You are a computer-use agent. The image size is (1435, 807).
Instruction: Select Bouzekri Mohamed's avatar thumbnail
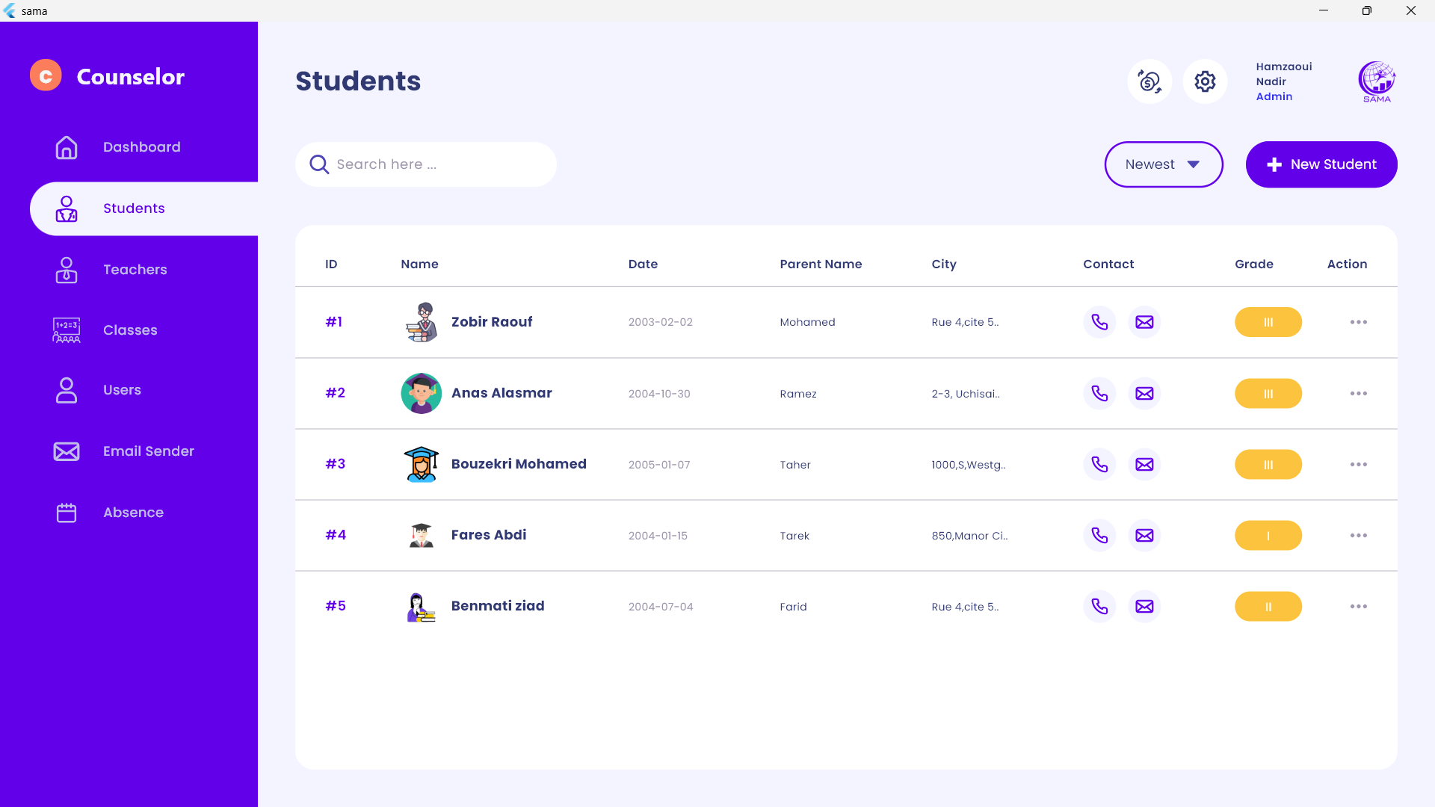[421, 465]
